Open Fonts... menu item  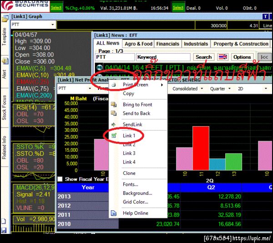pyautogui.click(x=131, y=184)
